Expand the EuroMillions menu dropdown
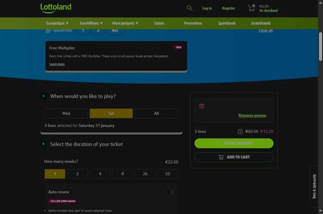The height and width of the screenshot is (214, 323). [91, 23]
